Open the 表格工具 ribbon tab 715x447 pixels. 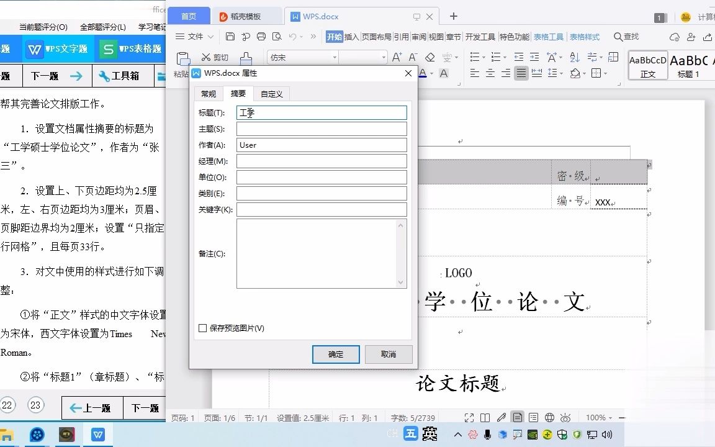pyautogui.click(x=549, y=37)
